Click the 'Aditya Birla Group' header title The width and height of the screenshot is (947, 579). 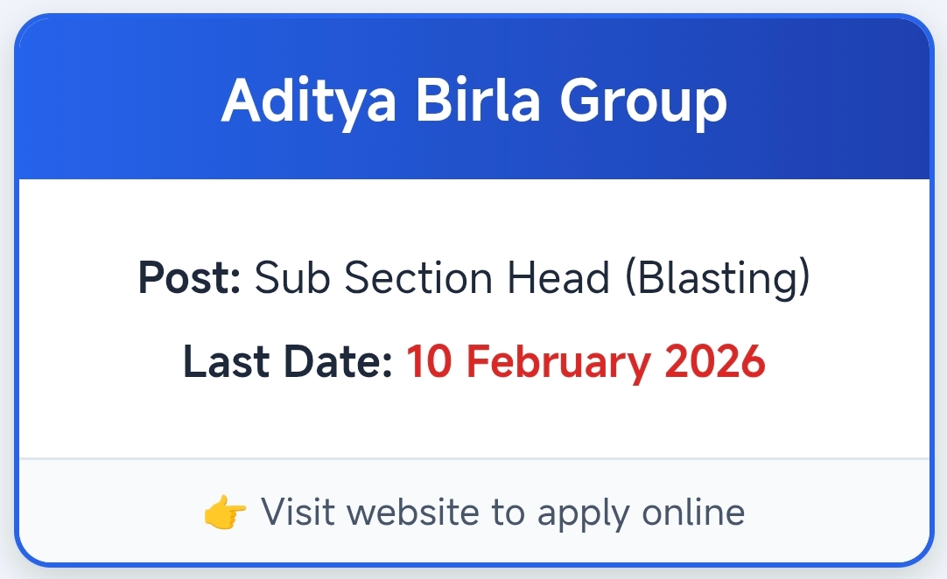473,101
